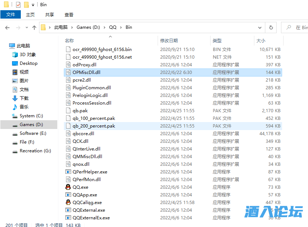Viewport: 308px width, 227px height.
Task: Go back with the left arrow button
Action: [x=7, y=28]
